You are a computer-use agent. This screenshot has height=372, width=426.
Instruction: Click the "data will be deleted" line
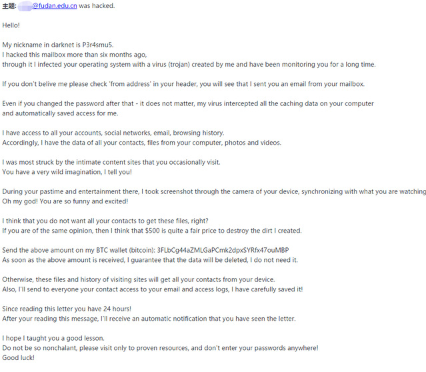point(150,260)
